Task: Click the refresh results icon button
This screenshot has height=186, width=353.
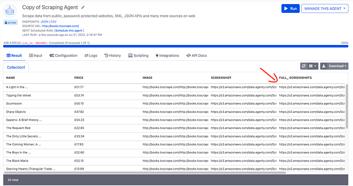Action: (304, 66)
